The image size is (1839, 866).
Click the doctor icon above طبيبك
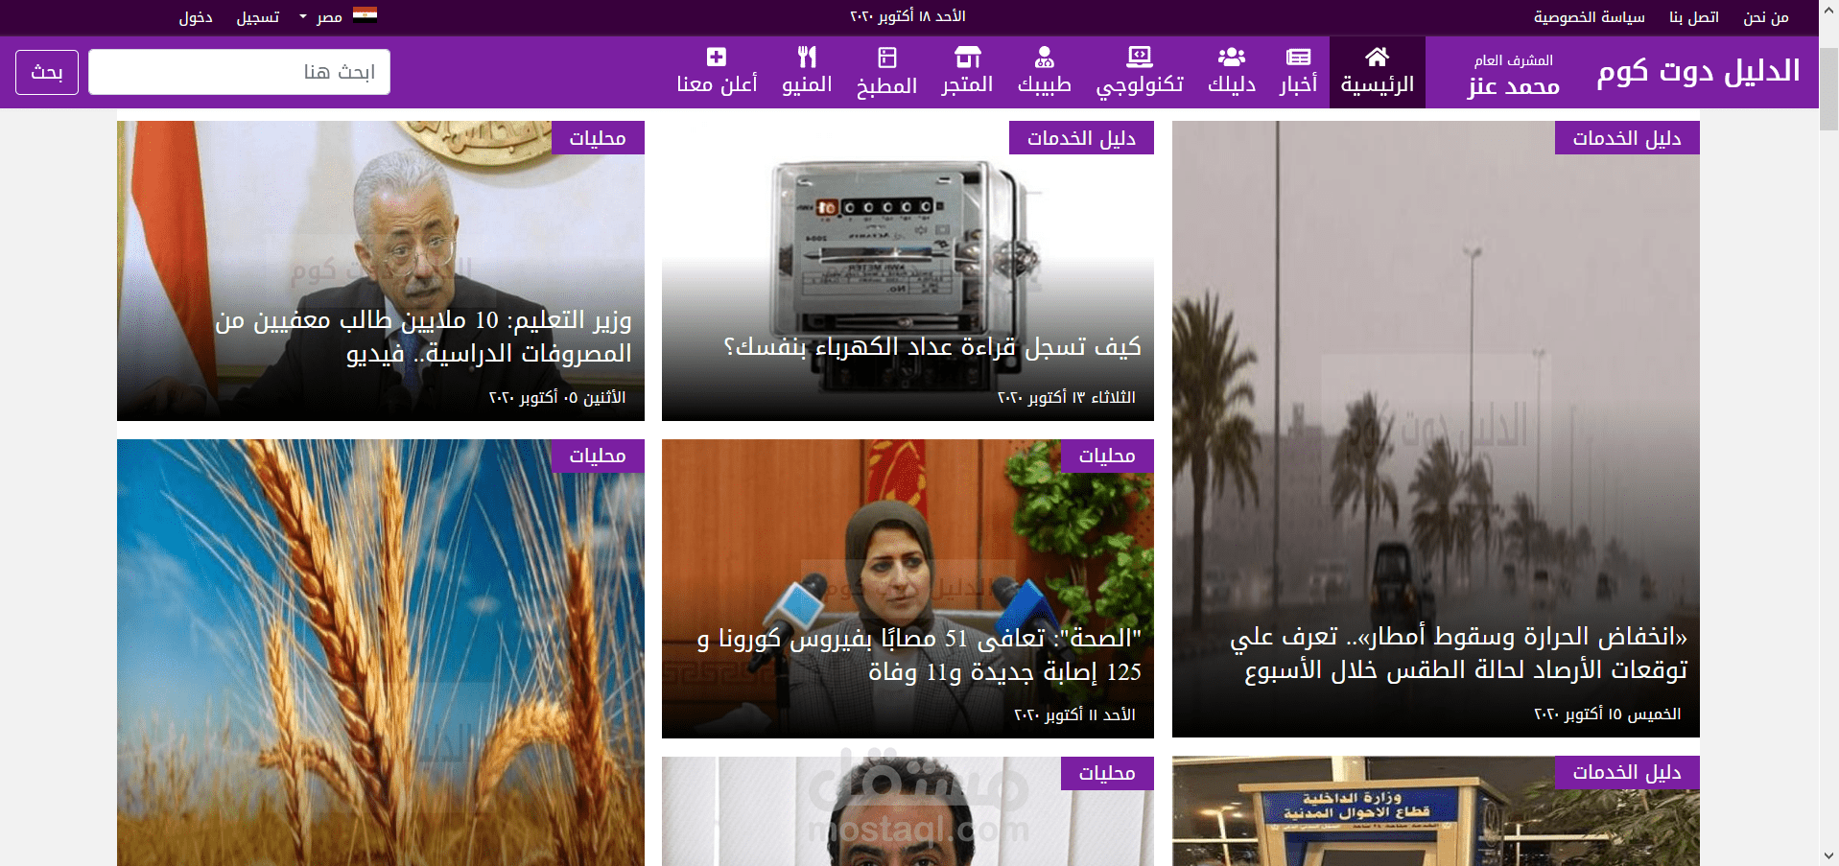tap(1045, 57)
